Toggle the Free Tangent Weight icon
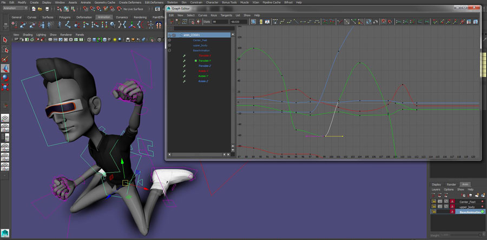Image resolution: width=487 pixels, height=240 pixels. tap(354, 22)
